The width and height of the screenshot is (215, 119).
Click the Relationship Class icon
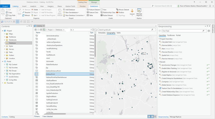click(102, 13)
